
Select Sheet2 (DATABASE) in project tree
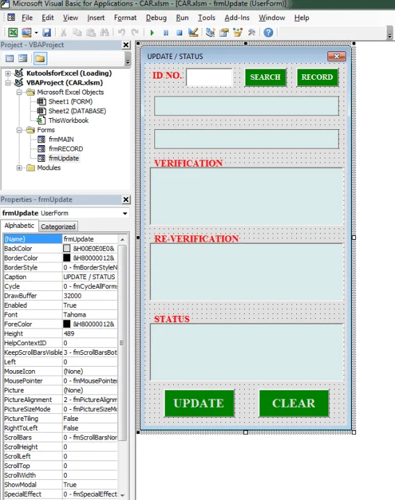pyautogui.click(x=77, y=111)
